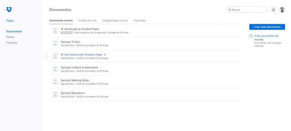Tick the checkbox beside Get started with Dropbox Paper
291x131 pixels.
46,56
